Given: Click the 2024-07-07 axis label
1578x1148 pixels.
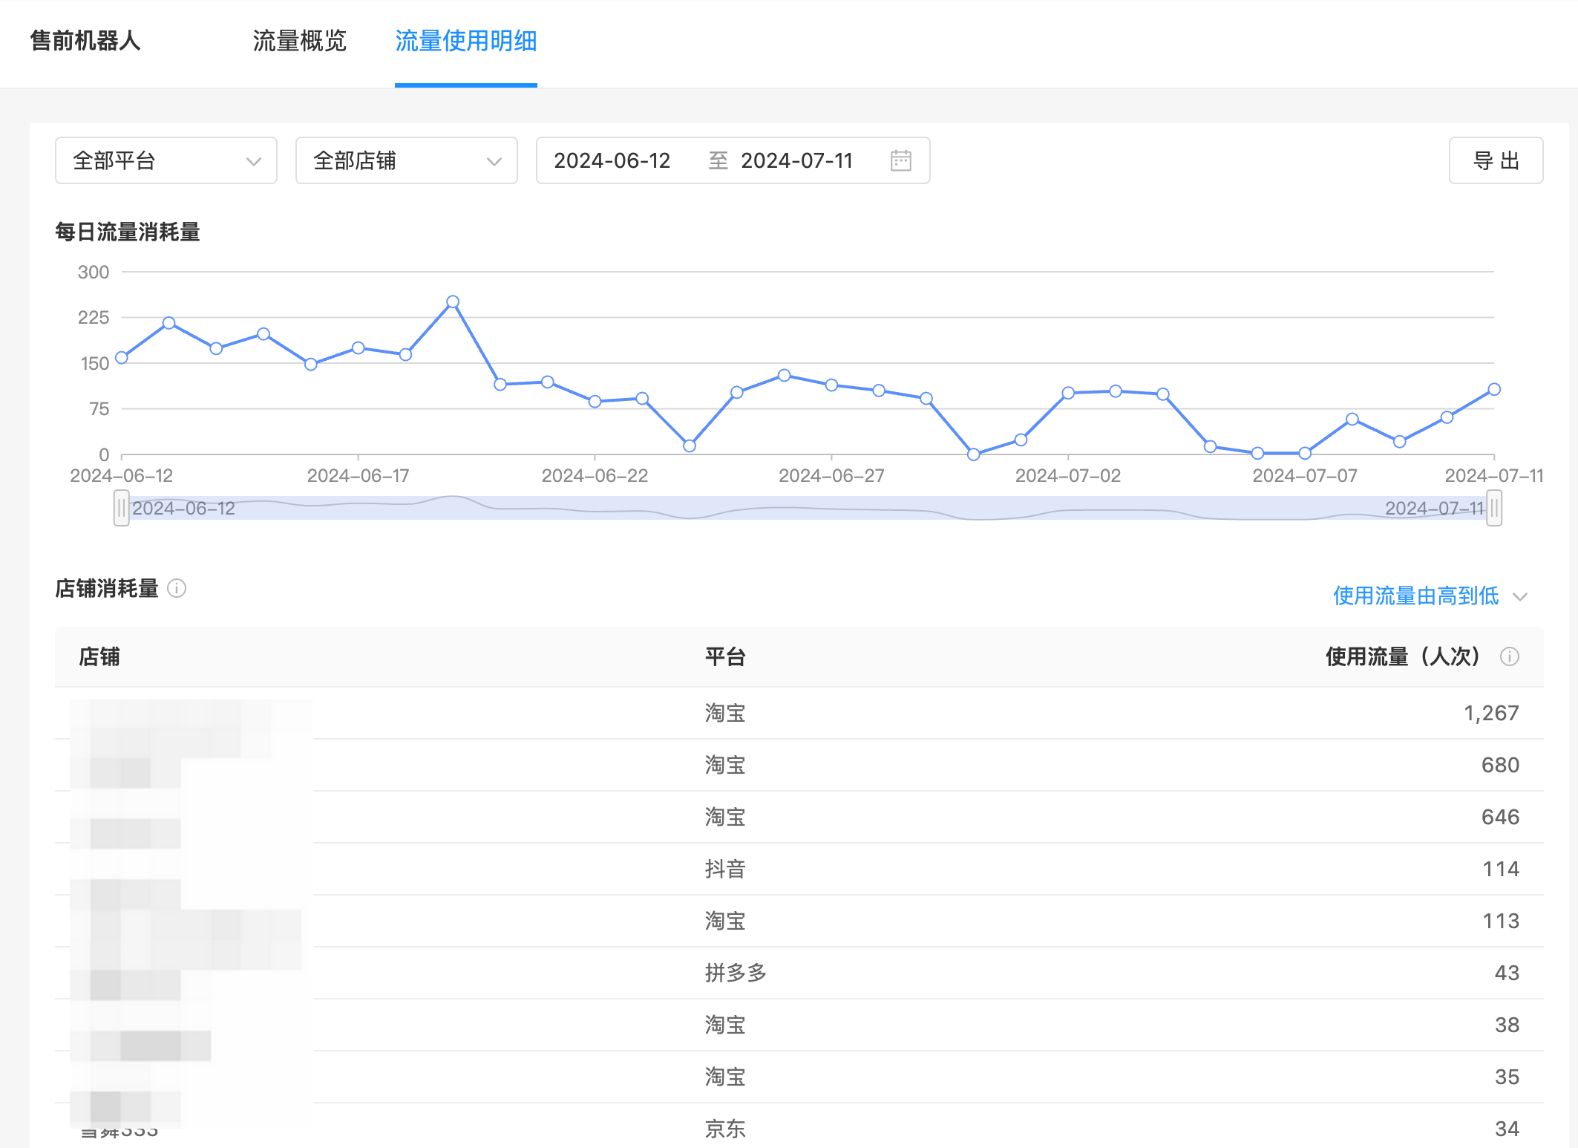Looking at the screenshot, I should pyautogui.click(x=1305, y=475).
